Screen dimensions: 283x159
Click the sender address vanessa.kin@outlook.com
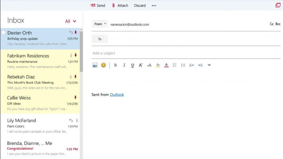[130, 24]
